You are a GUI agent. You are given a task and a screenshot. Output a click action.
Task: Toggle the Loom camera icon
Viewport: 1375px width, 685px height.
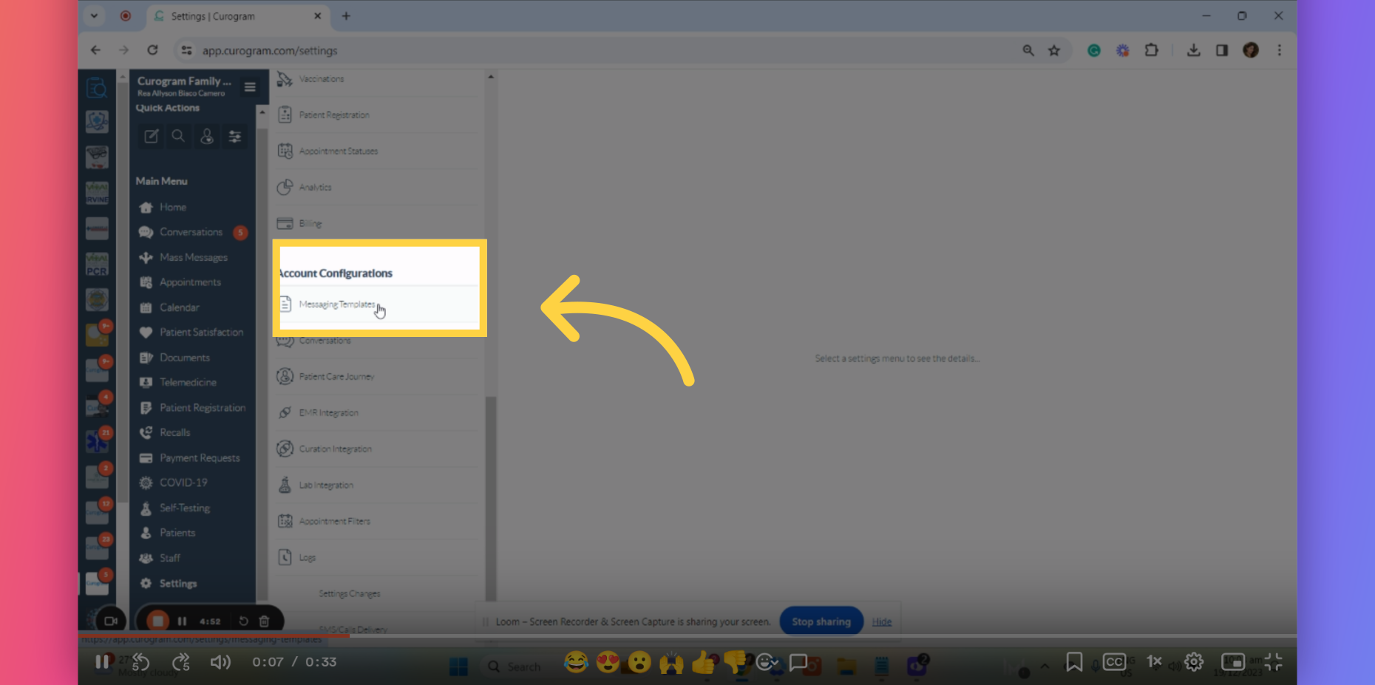[x=112, y=620]
